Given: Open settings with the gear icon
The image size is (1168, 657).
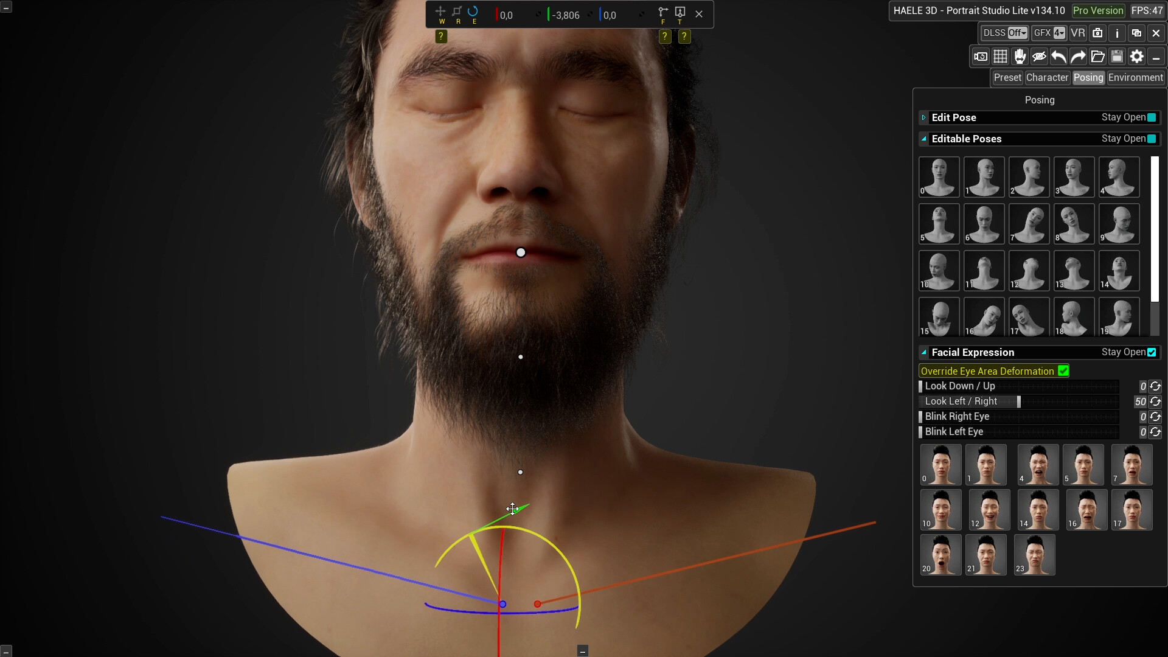Looking at the screenshot, I should coord(1136,57).
